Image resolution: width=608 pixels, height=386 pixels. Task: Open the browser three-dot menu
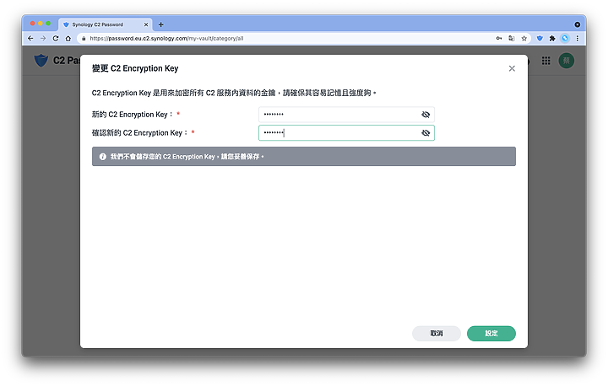click(578, 38)
